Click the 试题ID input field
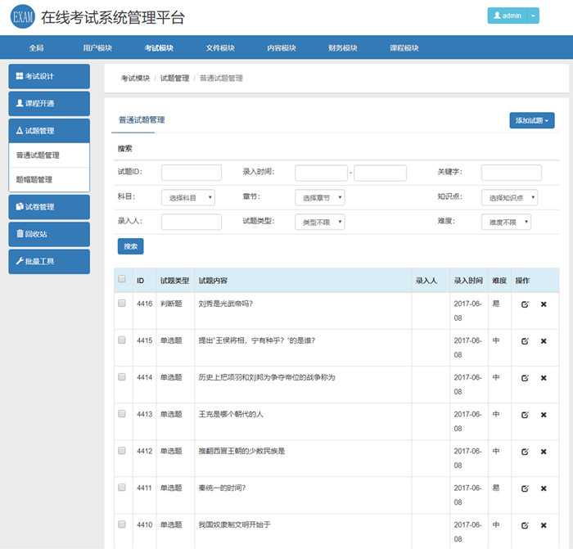This screenshot has width=573, height=549. [191, 173]
